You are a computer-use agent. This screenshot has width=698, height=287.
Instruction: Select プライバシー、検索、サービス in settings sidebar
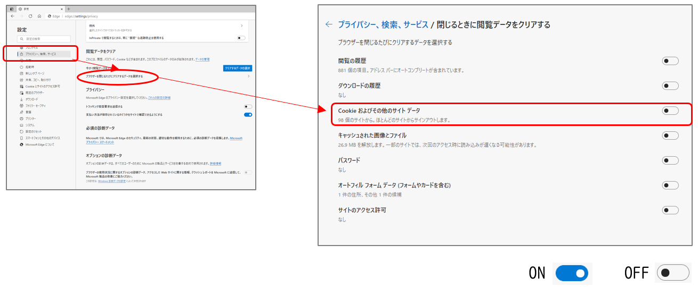tap(44, 54)
